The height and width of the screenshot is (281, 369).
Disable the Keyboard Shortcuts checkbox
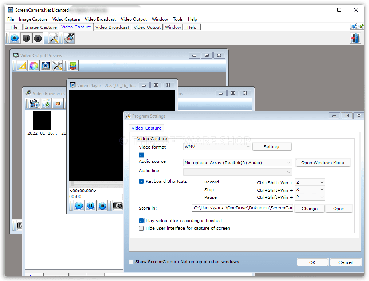(141, 182)
